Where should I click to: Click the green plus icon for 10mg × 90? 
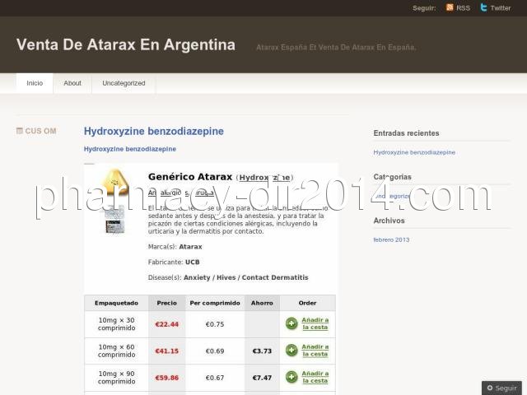click(x=291, y=377)
